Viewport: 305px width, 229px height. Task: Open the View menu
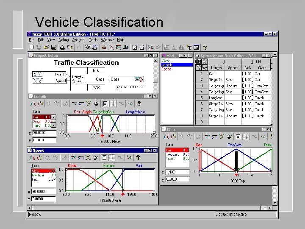51,40
